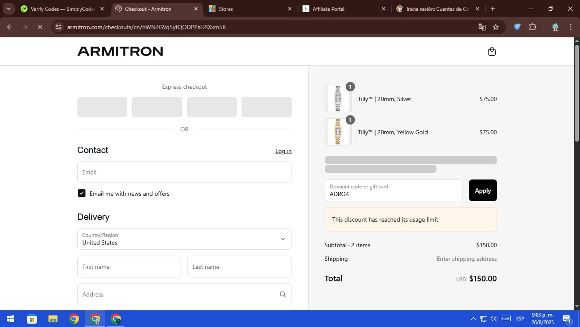
Task: Close the Verify Codes tab
Action: 102,9
